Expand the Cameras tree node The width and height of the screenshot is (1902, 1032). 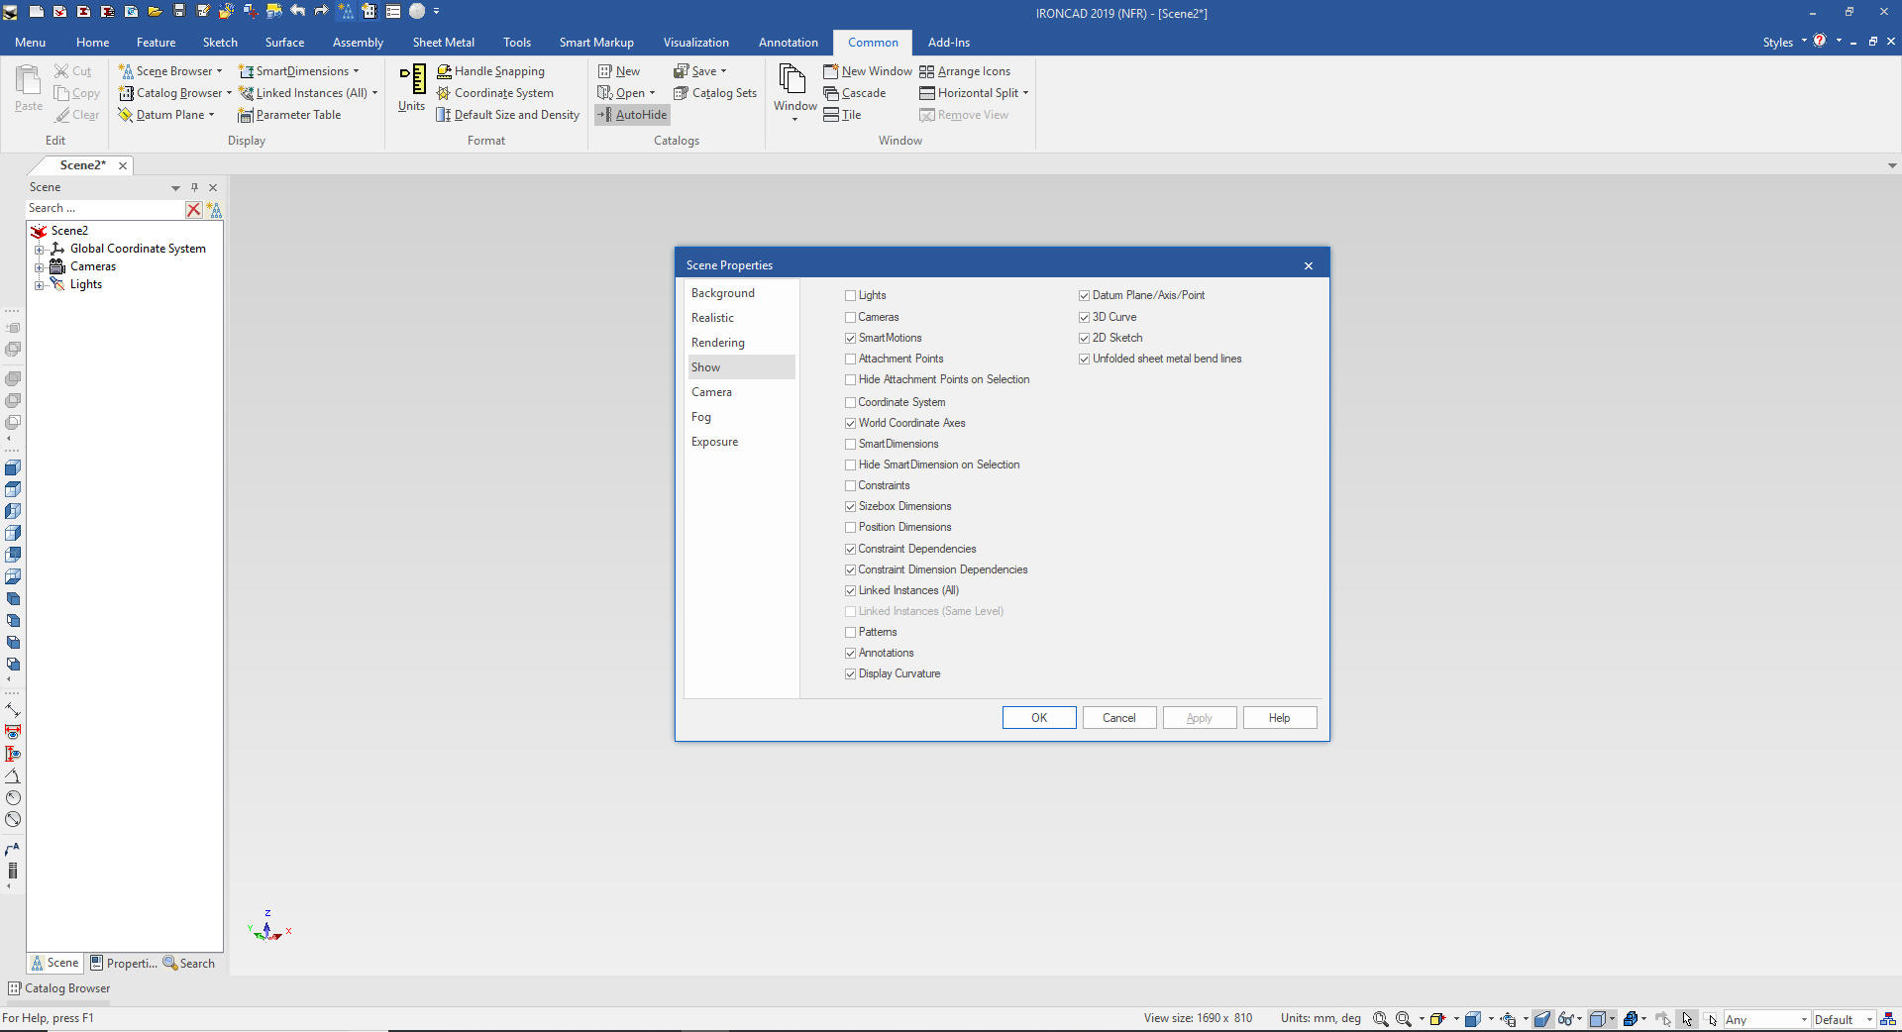(40, 267)
